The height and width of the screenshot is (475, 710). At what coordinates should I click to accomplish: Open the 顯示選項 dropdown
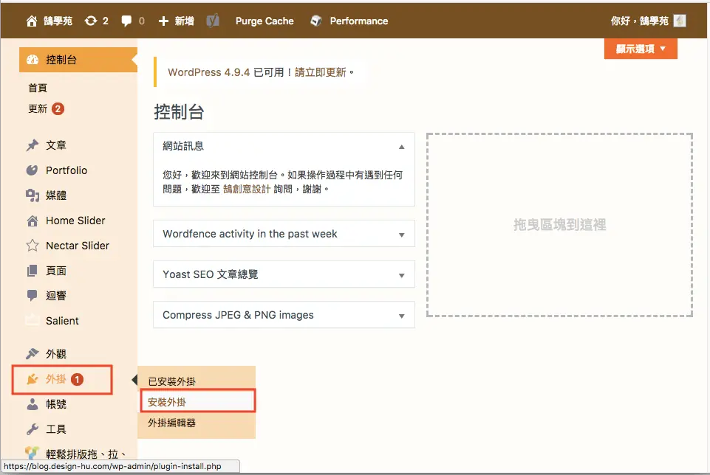[x=641, y=49]
